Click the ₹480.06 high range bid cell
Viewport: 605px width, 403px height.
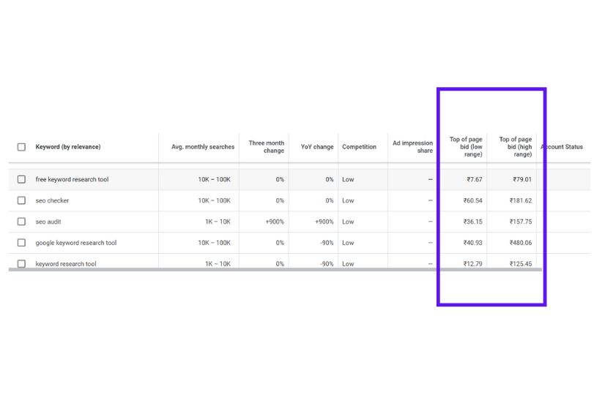click(521, 243)
